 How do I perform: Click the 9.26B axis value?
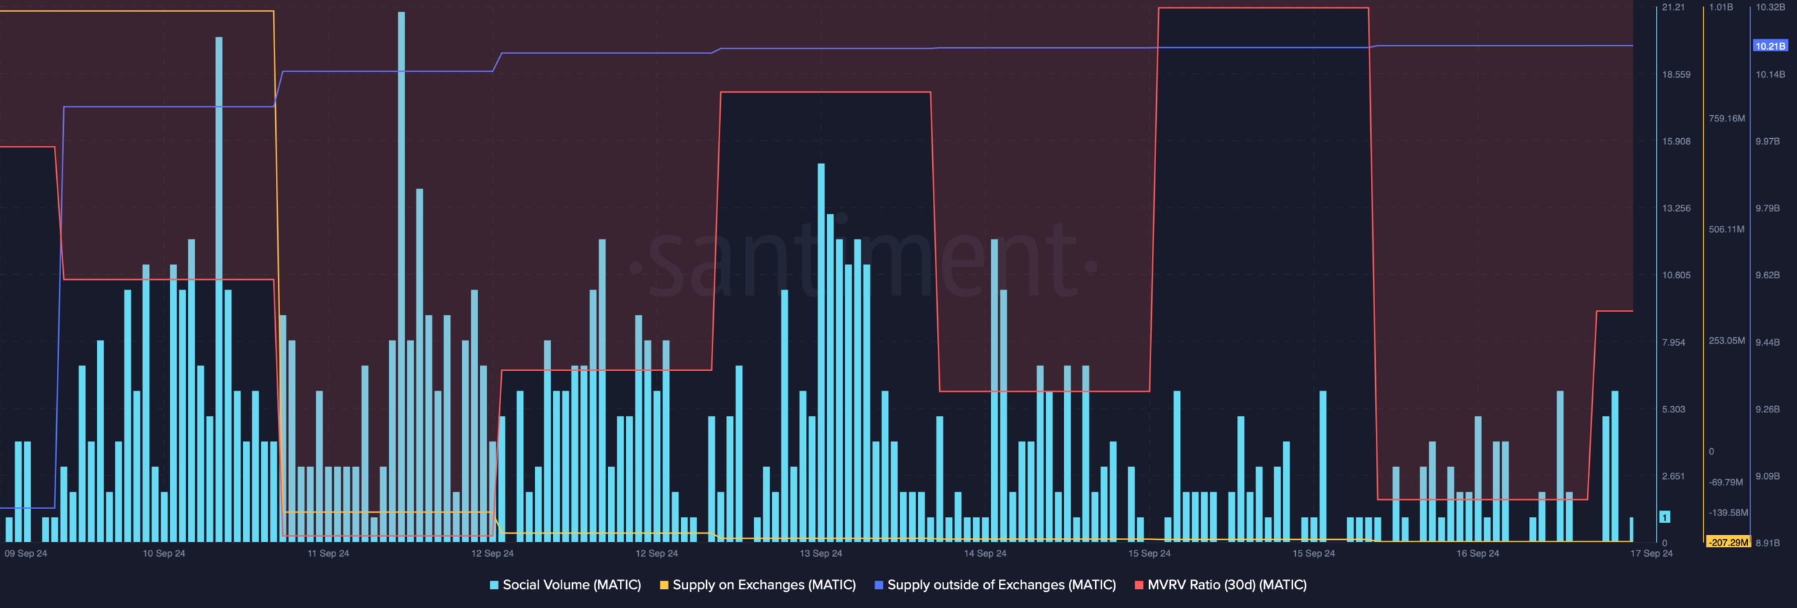pos(1768,409)
